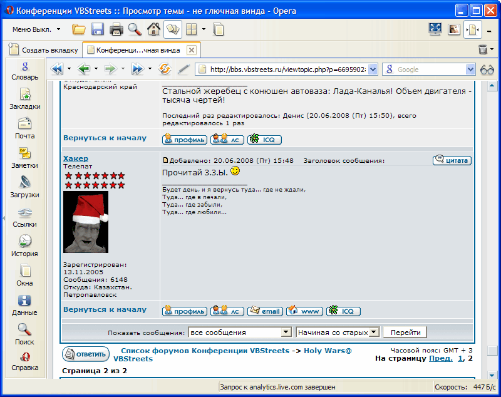Screen dimensions: 501x397
Task: Expand the trash can dropdown arrow
Action: click(492, 49)
